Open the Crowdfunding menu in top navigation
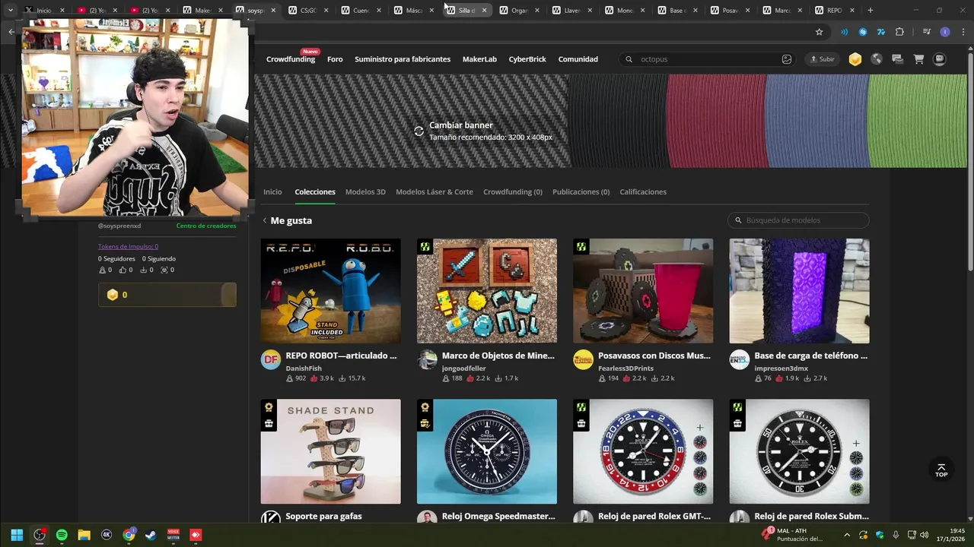The image size is (974, 547). tap(291, 59)
